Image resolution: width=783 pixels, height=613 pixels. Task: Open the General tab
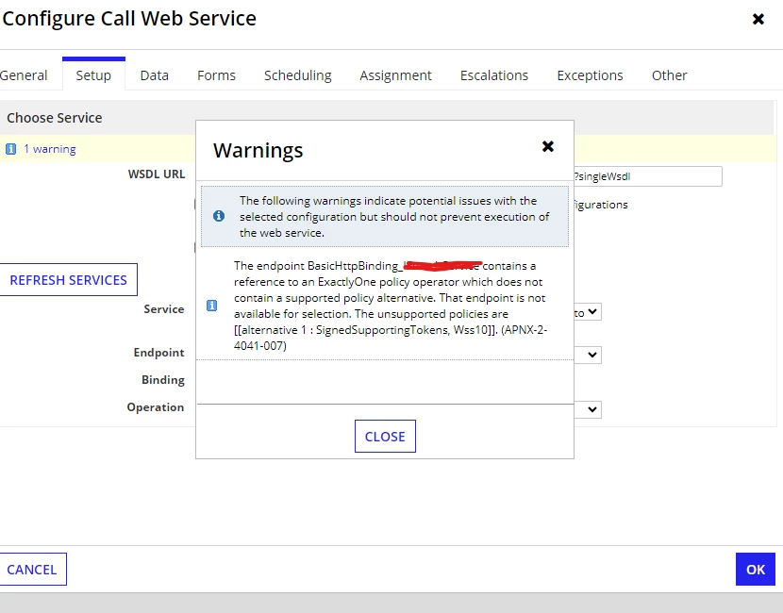click(24, 75)
